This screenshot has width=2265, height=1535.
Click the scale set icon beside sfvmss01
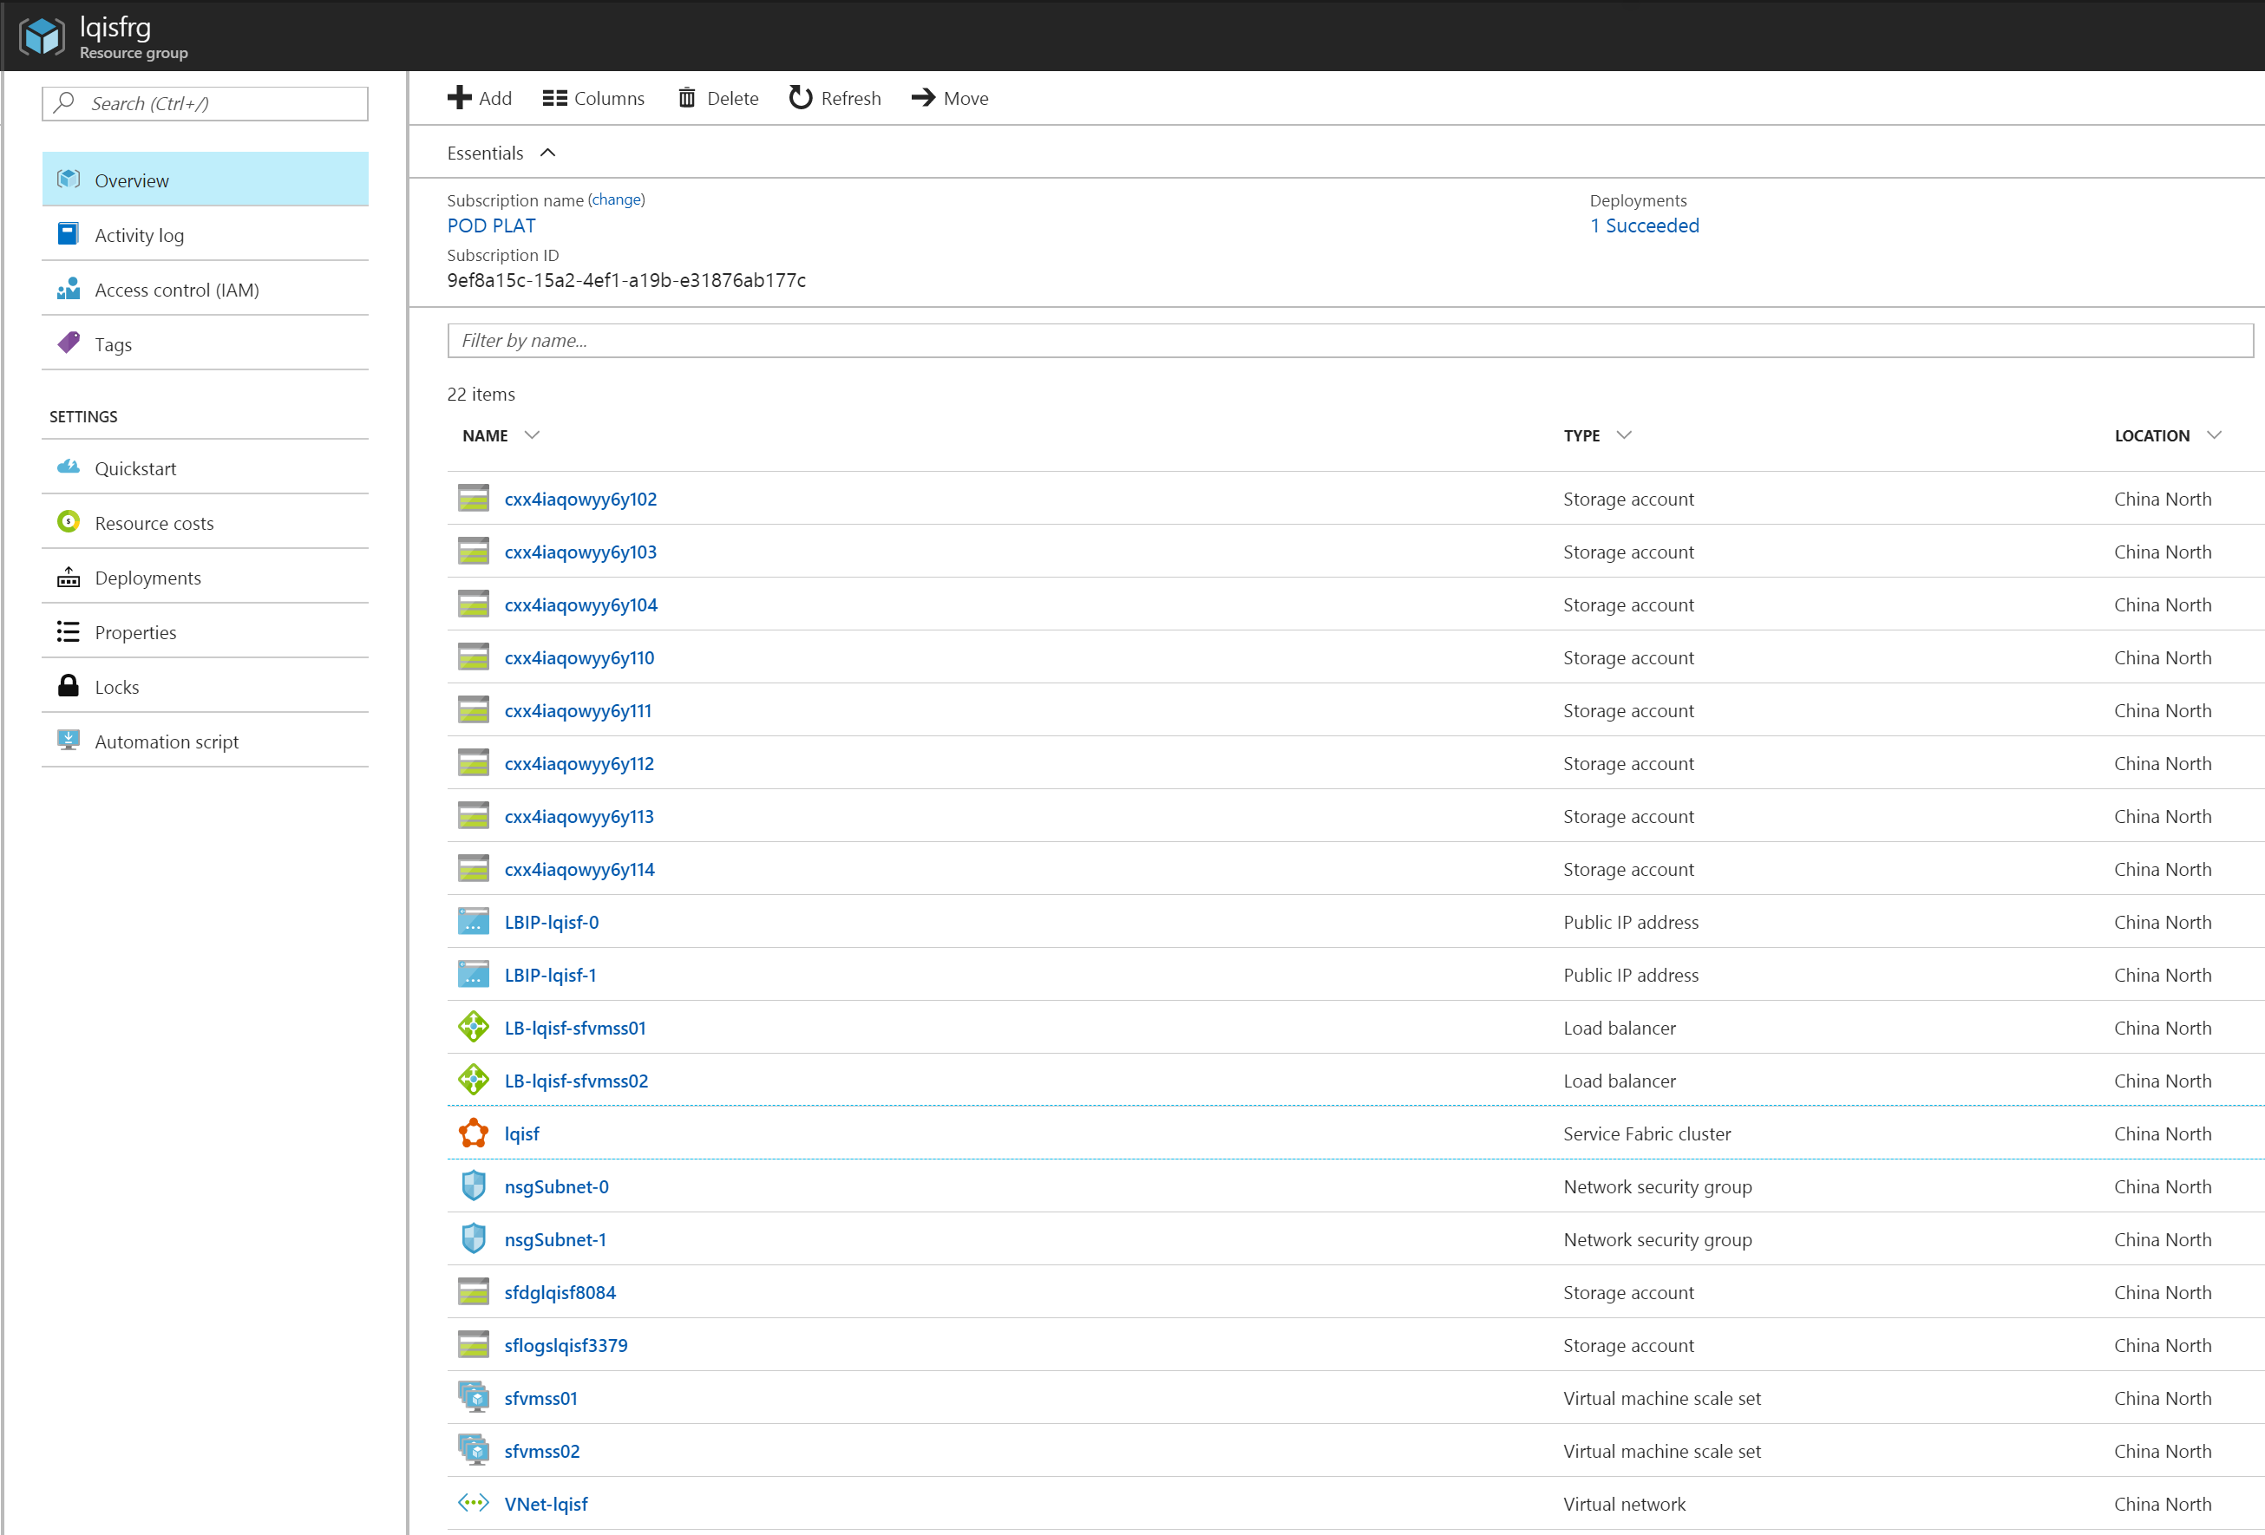(474, 1398)
